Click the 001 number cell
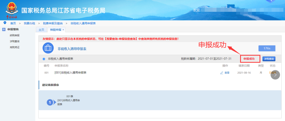 (x=46, y=73)
